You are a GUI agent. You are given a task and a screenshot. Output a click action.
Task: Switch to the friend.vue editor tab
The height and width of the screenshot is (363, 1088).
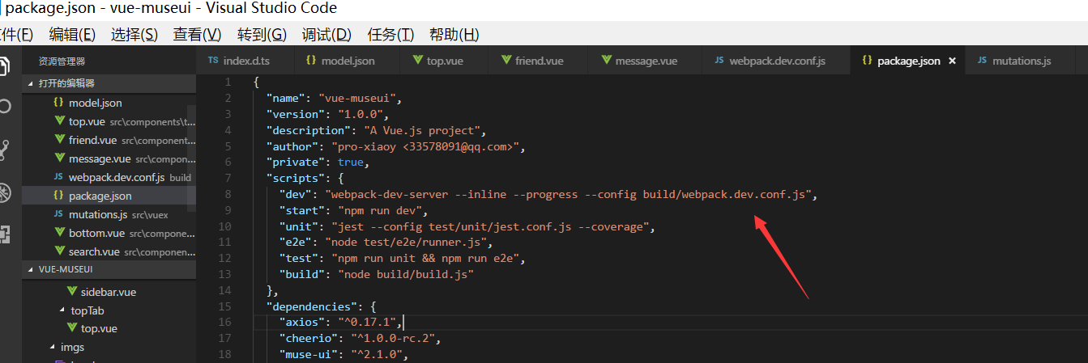click(x=540, y=61)
